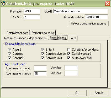The width and height of the screenshot is (111, 98).
Task: Switch to the Parcours de soins tab
Action: (43, 33)
